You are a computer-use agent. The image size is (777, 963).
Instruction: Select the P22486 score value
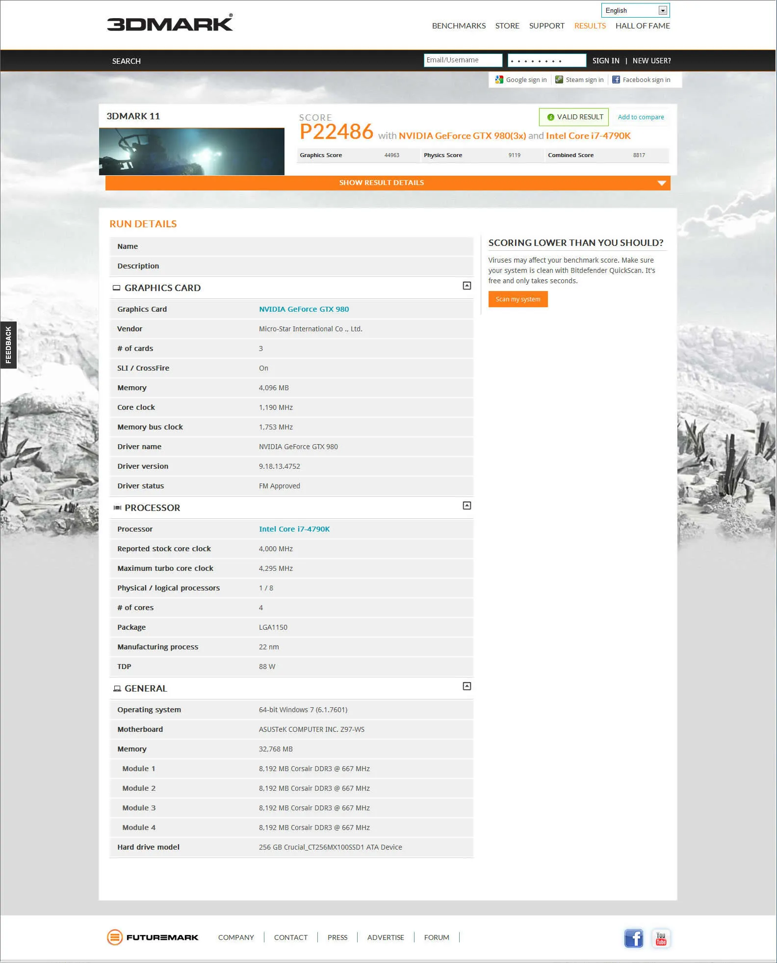(337, 132)
